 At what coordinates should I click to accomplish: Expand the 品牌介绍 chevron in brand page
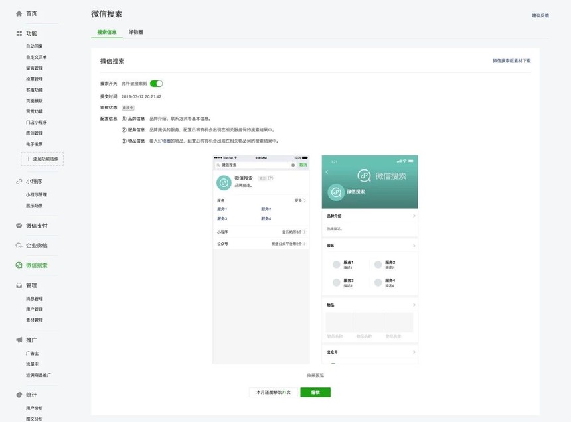(414, 216)
